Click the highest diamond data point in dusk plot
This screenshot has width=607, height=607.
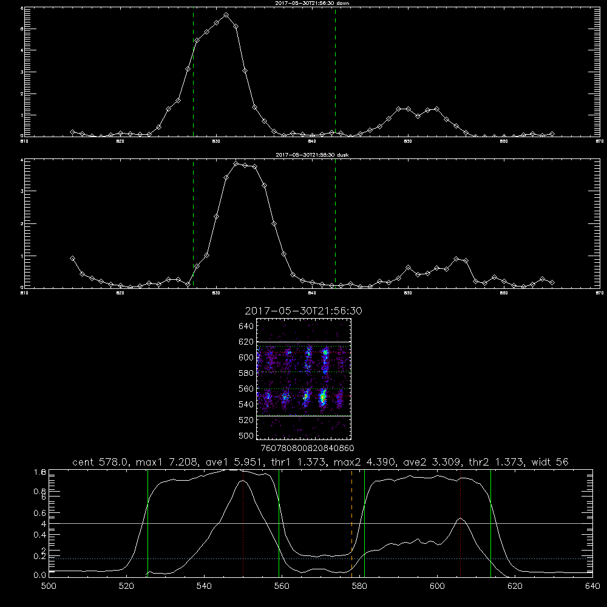(236, 164)
